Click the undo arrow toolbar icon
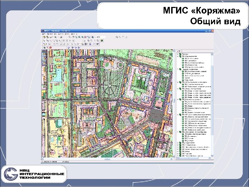The width and height of the screenshot is (249, 187). coord(94,44)
